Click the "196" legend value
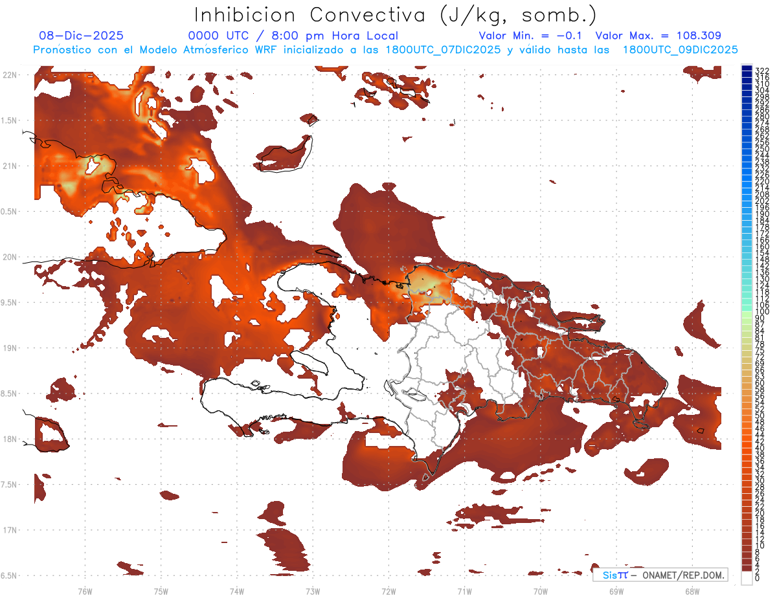Screen dimensions: 777x600 pyautogui.click(x=762, y=207)
